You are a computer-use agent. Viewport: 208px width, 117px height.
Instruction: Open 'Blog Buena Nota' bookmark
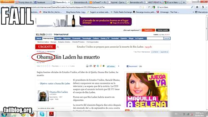(76, 12)
